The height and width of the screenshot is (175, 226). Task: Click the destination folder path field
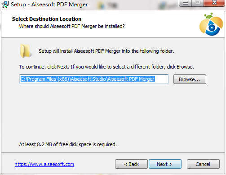click(x=94, y=79)
